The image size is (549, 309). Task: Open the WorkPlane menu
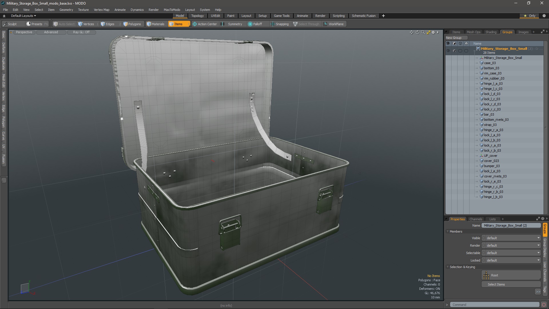point(333,24)
